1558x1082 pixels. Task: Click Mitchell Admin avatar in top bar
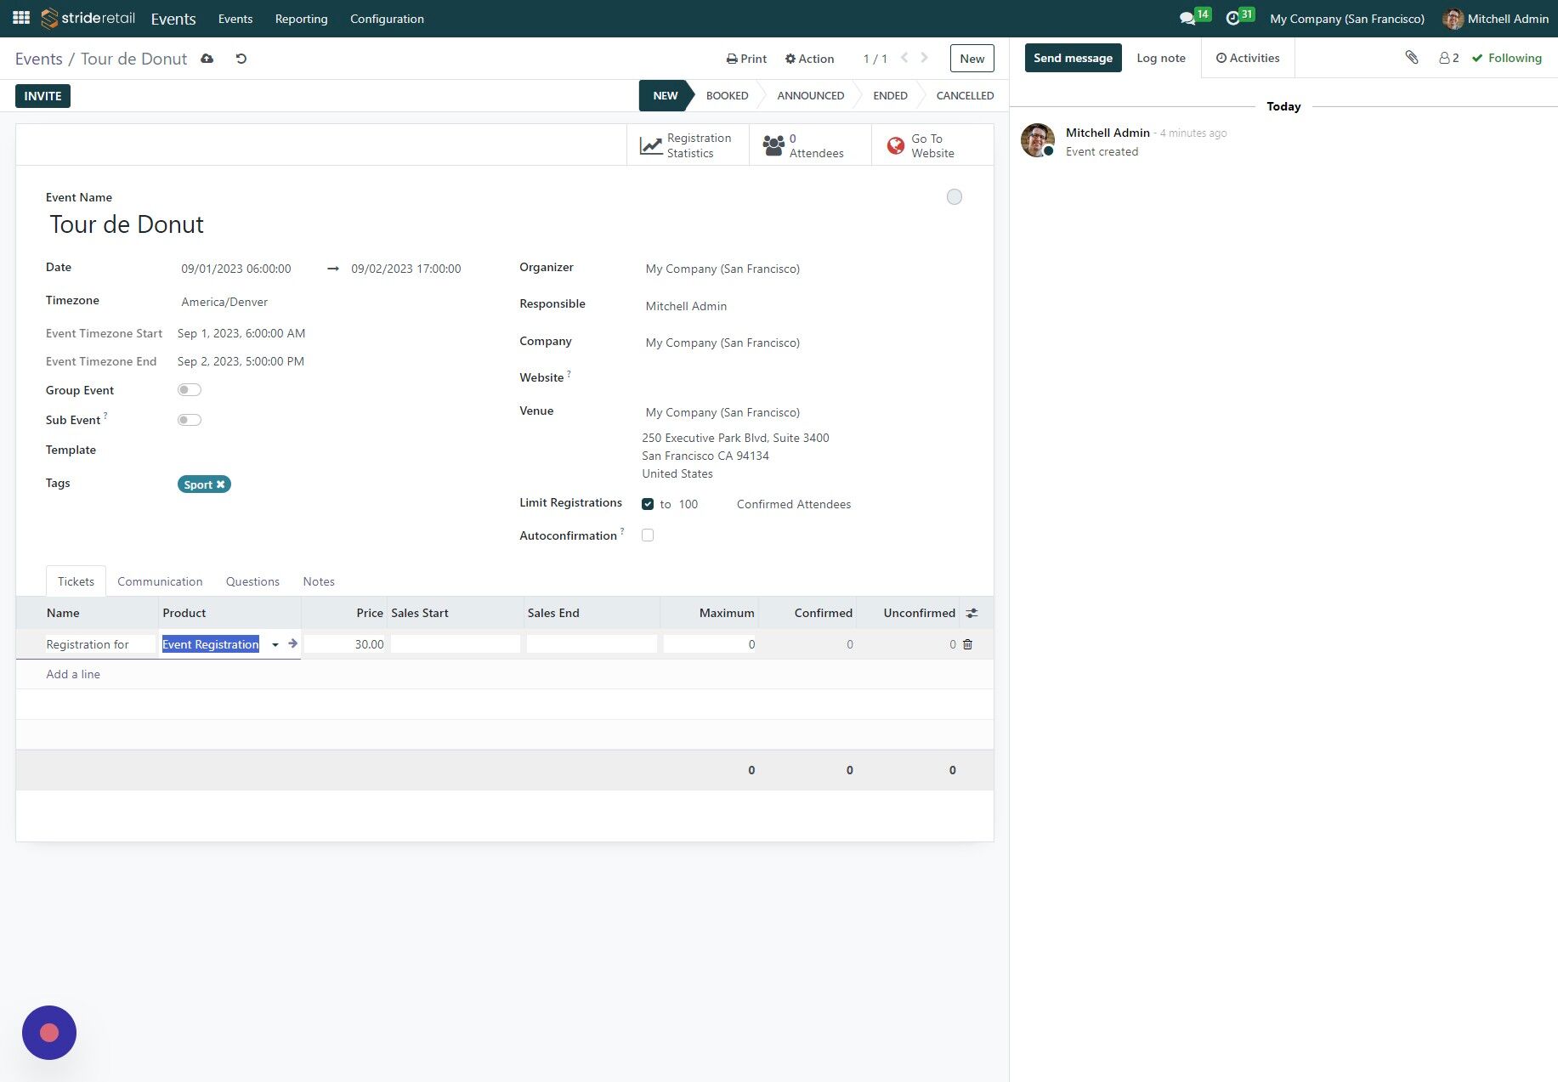point(1453,18)
